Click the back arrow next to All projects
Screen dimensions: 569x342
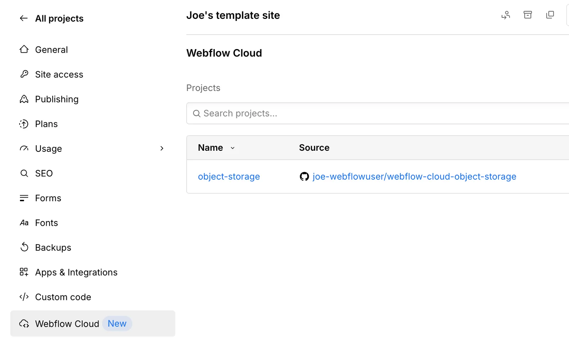[23, 18]
